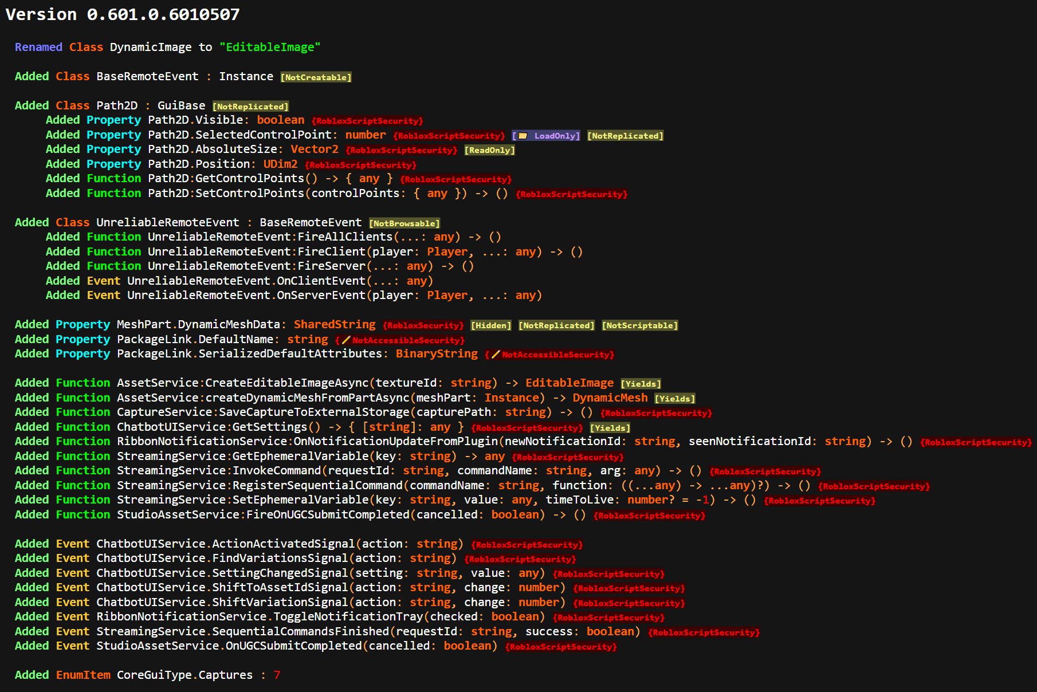Click "CaptureService:SaveCaptureToExternalStorage" function
The image size is (1037, 692).
[x=264, y=412]
